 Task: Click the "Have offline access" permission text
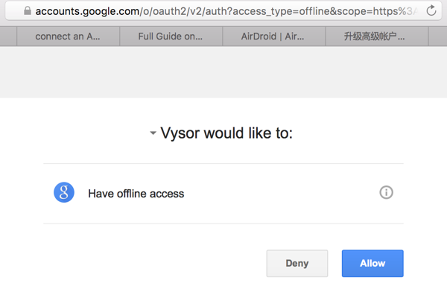(x=136, y=194)
